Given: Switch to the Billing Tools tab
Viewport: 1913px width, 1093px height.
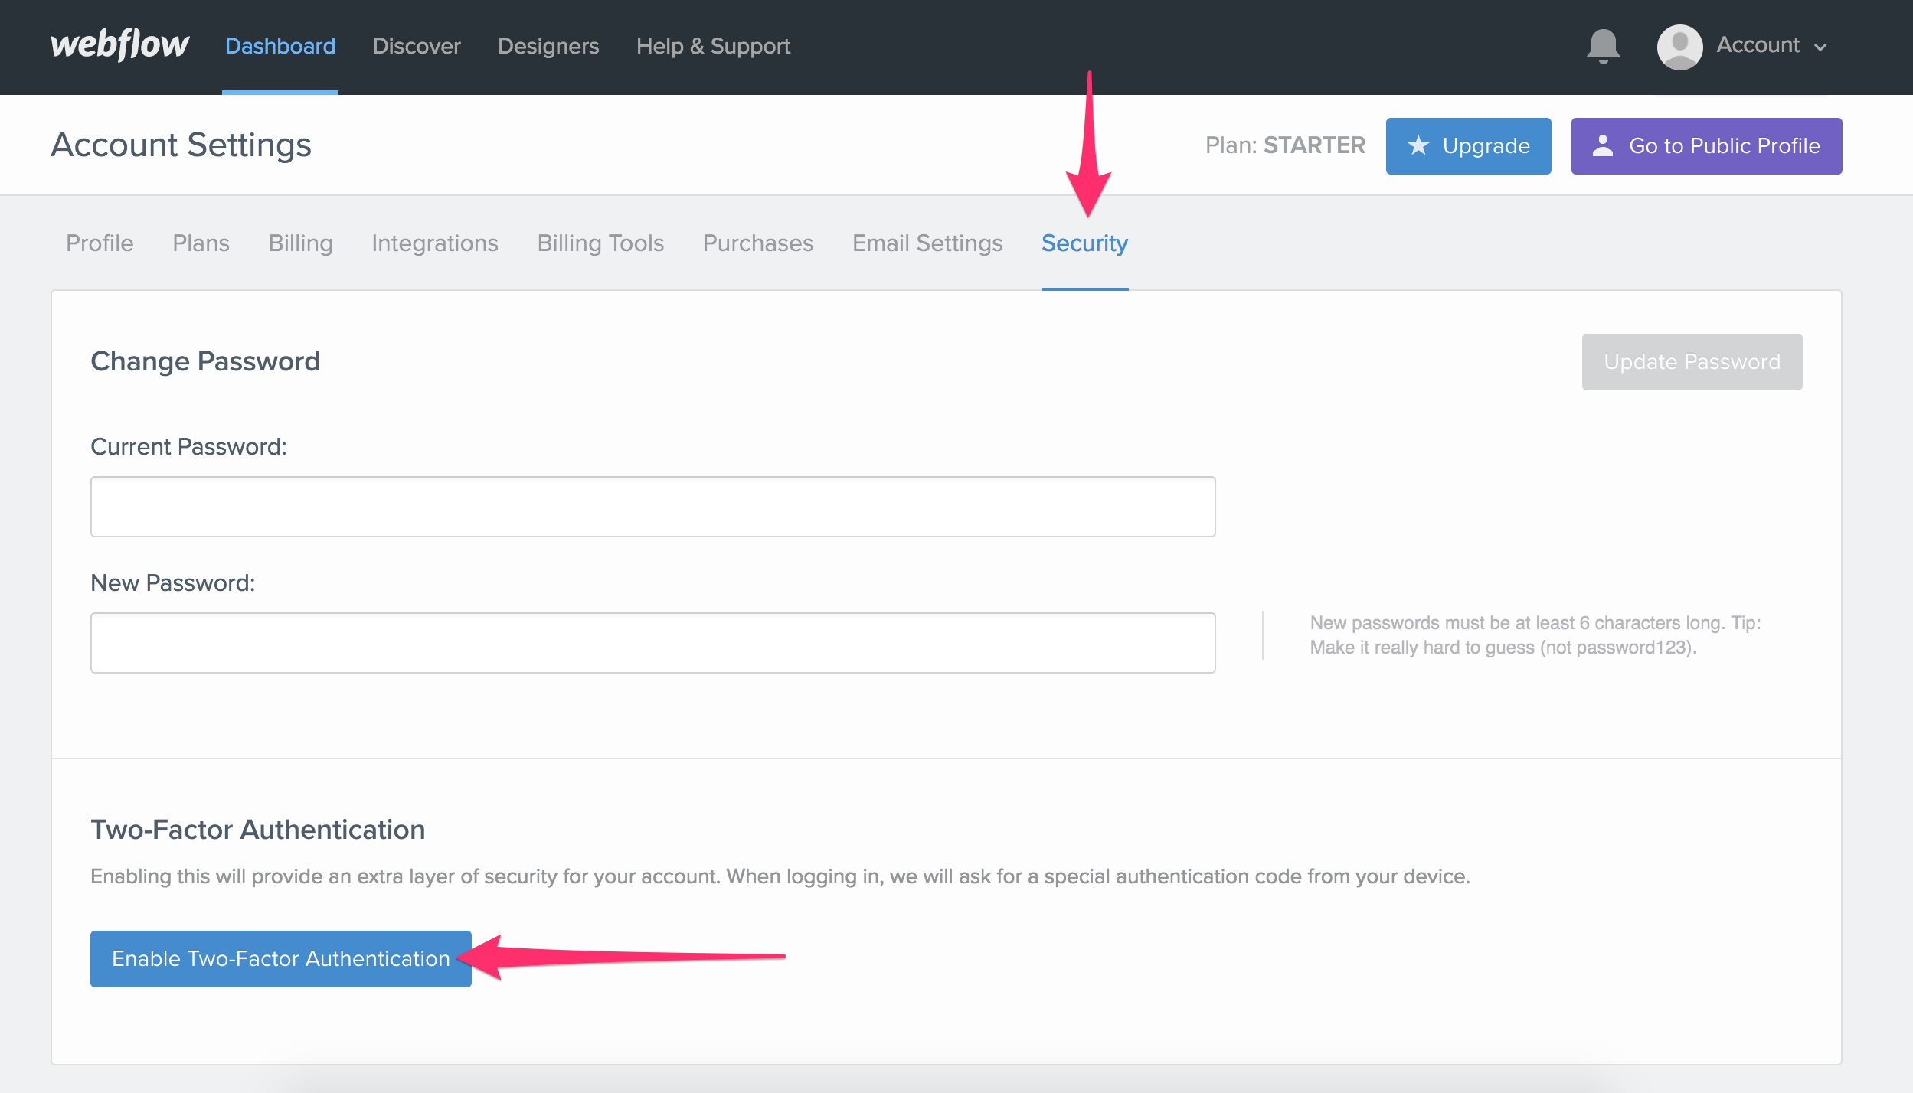Looking at the screenshot, I should click(600, 243).
